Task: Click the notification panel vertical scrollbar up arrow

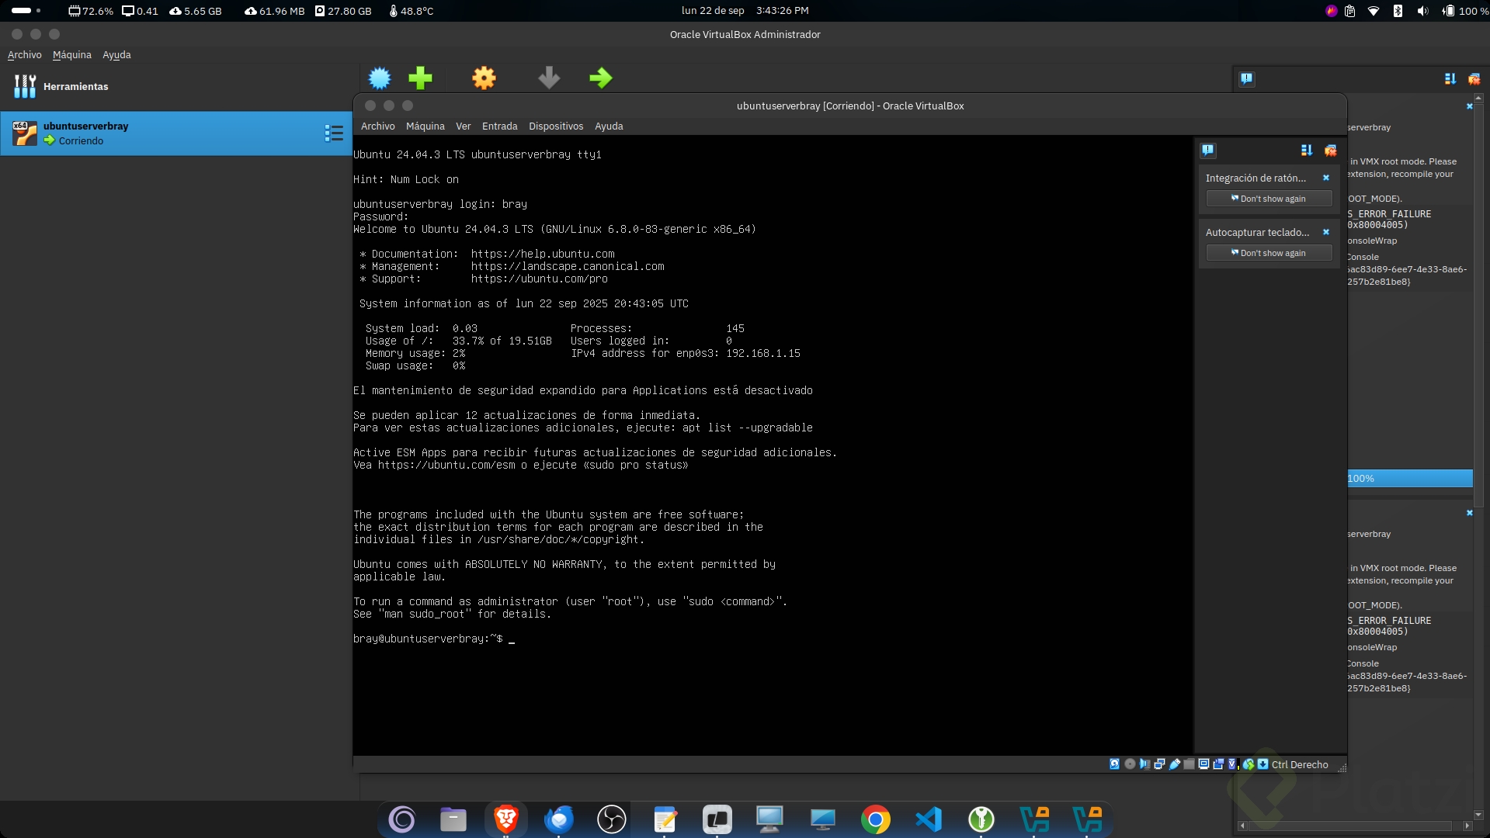Action: [1478, 99]
